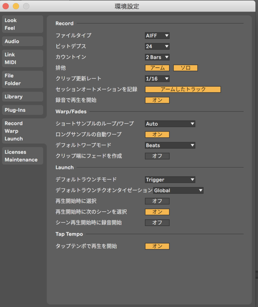The width and height of the screenshot is (258, 307).
Task: Disable 録音で再生を開始 toggle
Action: [x=157, y=100]
